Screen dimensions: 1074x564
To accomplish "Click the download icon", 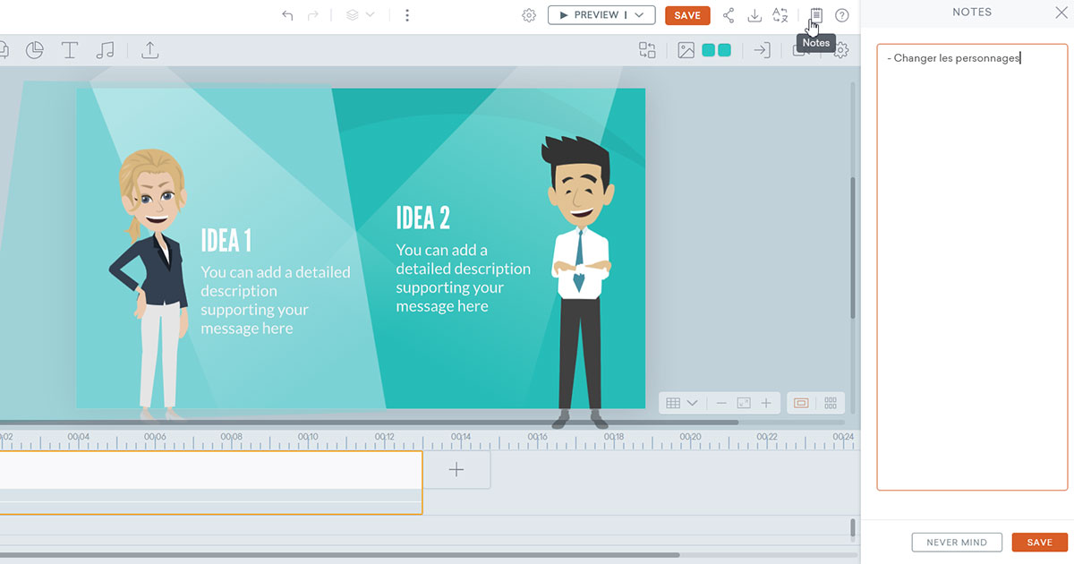I will pos(754,15).
